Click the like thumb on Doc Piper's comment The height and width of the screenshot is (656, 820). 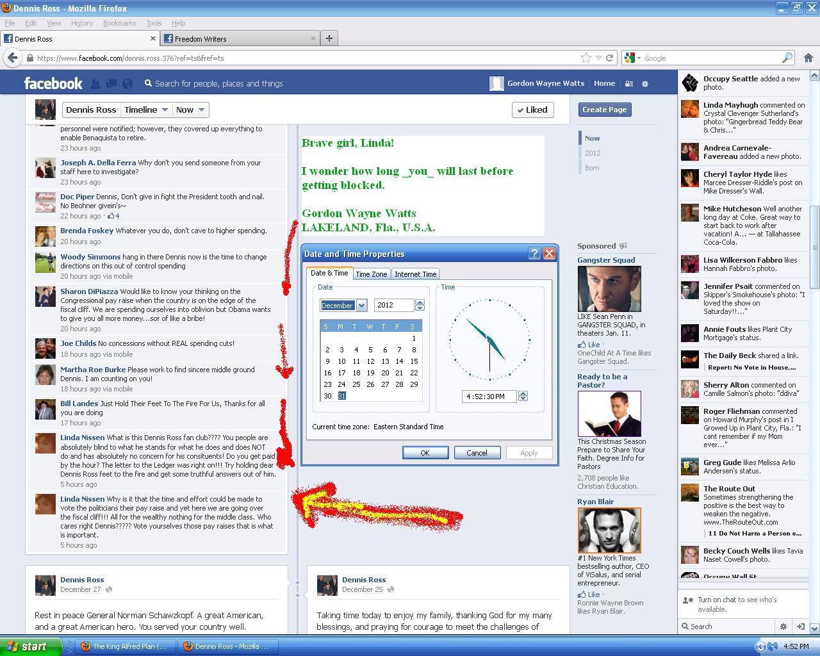tap(111, 216)
